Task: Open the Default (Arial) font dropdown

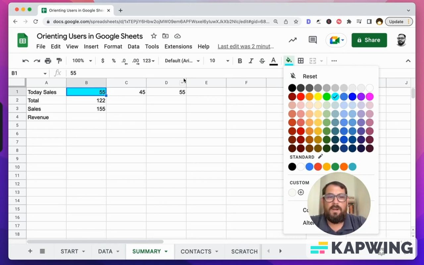Action: (x=182, y=61)
